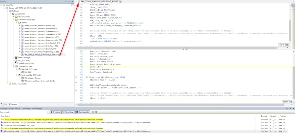Collapse the Task Configuration node
The width and height of the screenshot is (295, 138).
tap(14, 66)
